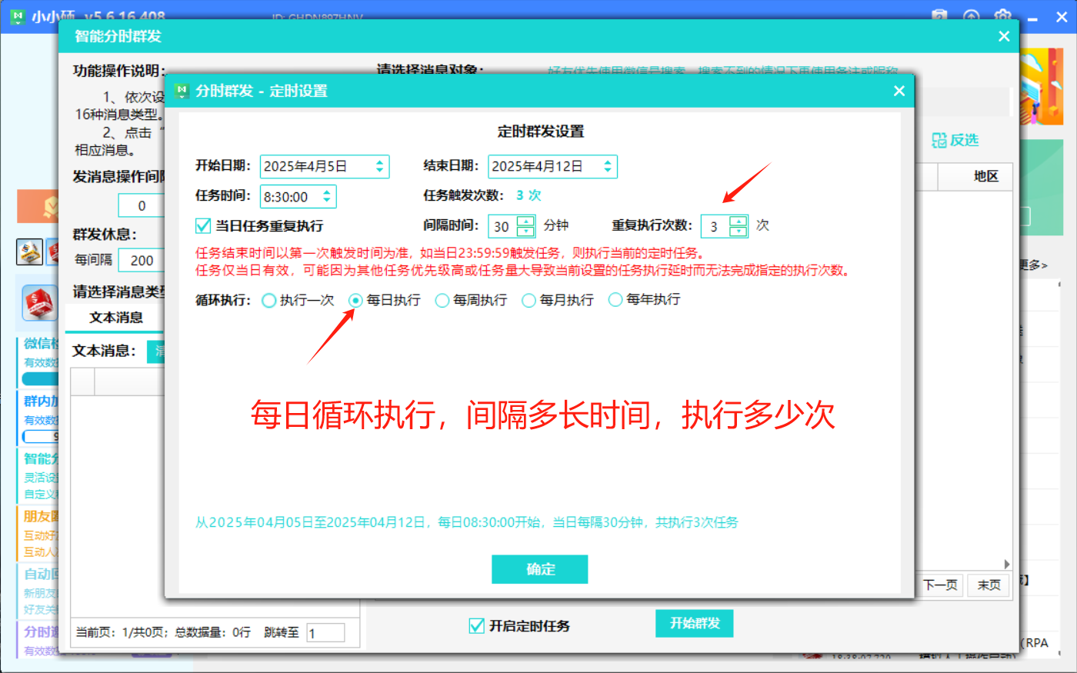Viewport: 1077px width, 673px height.
Task: Close the 智能分时群发 window
Action: 1004,36
